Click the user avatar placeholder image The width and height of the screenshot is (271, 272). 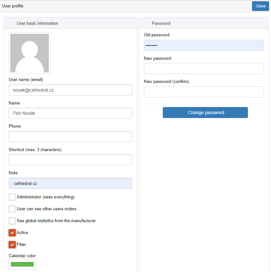(x=30, y=53)
